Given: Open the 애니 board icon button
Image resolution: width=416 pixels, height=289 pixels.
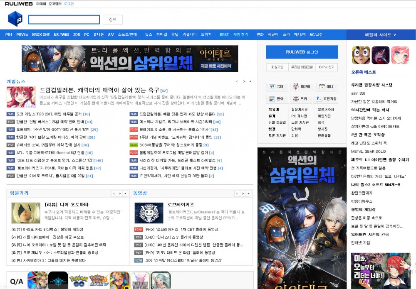Looking at the screenshot, I should pyautogui.click(x=327, y=87).
